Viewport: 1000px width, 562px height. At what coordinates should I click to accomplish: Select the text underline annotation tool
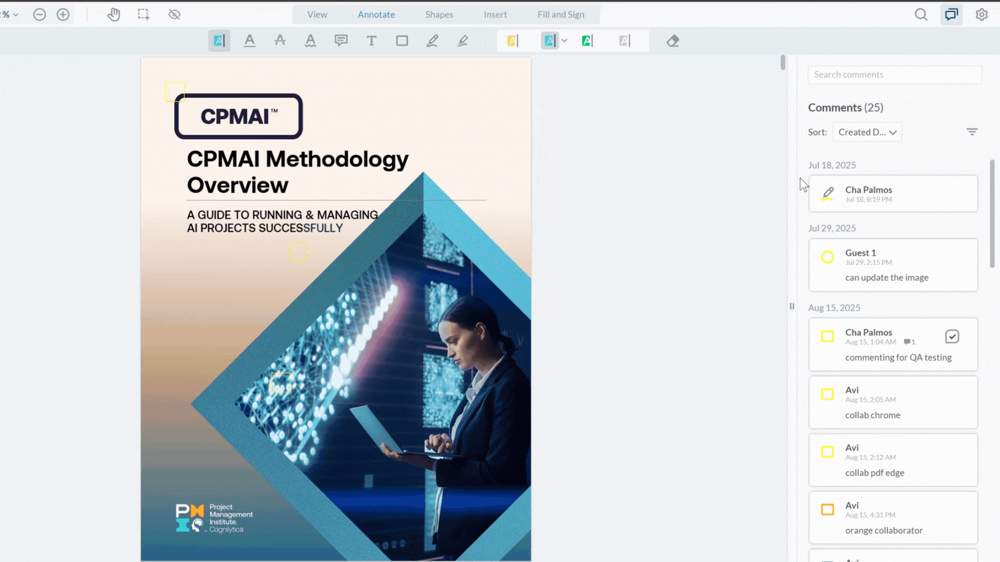(249, 41)
